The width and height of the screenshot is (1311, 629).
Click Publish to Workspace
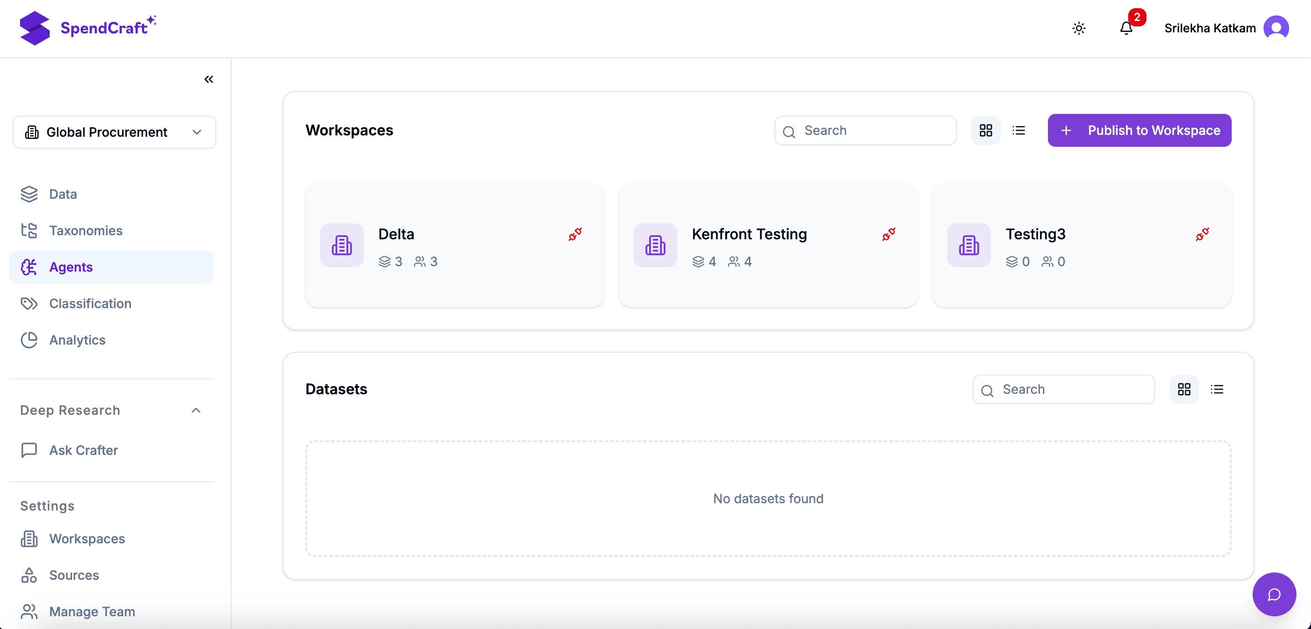click(1139, 130)
